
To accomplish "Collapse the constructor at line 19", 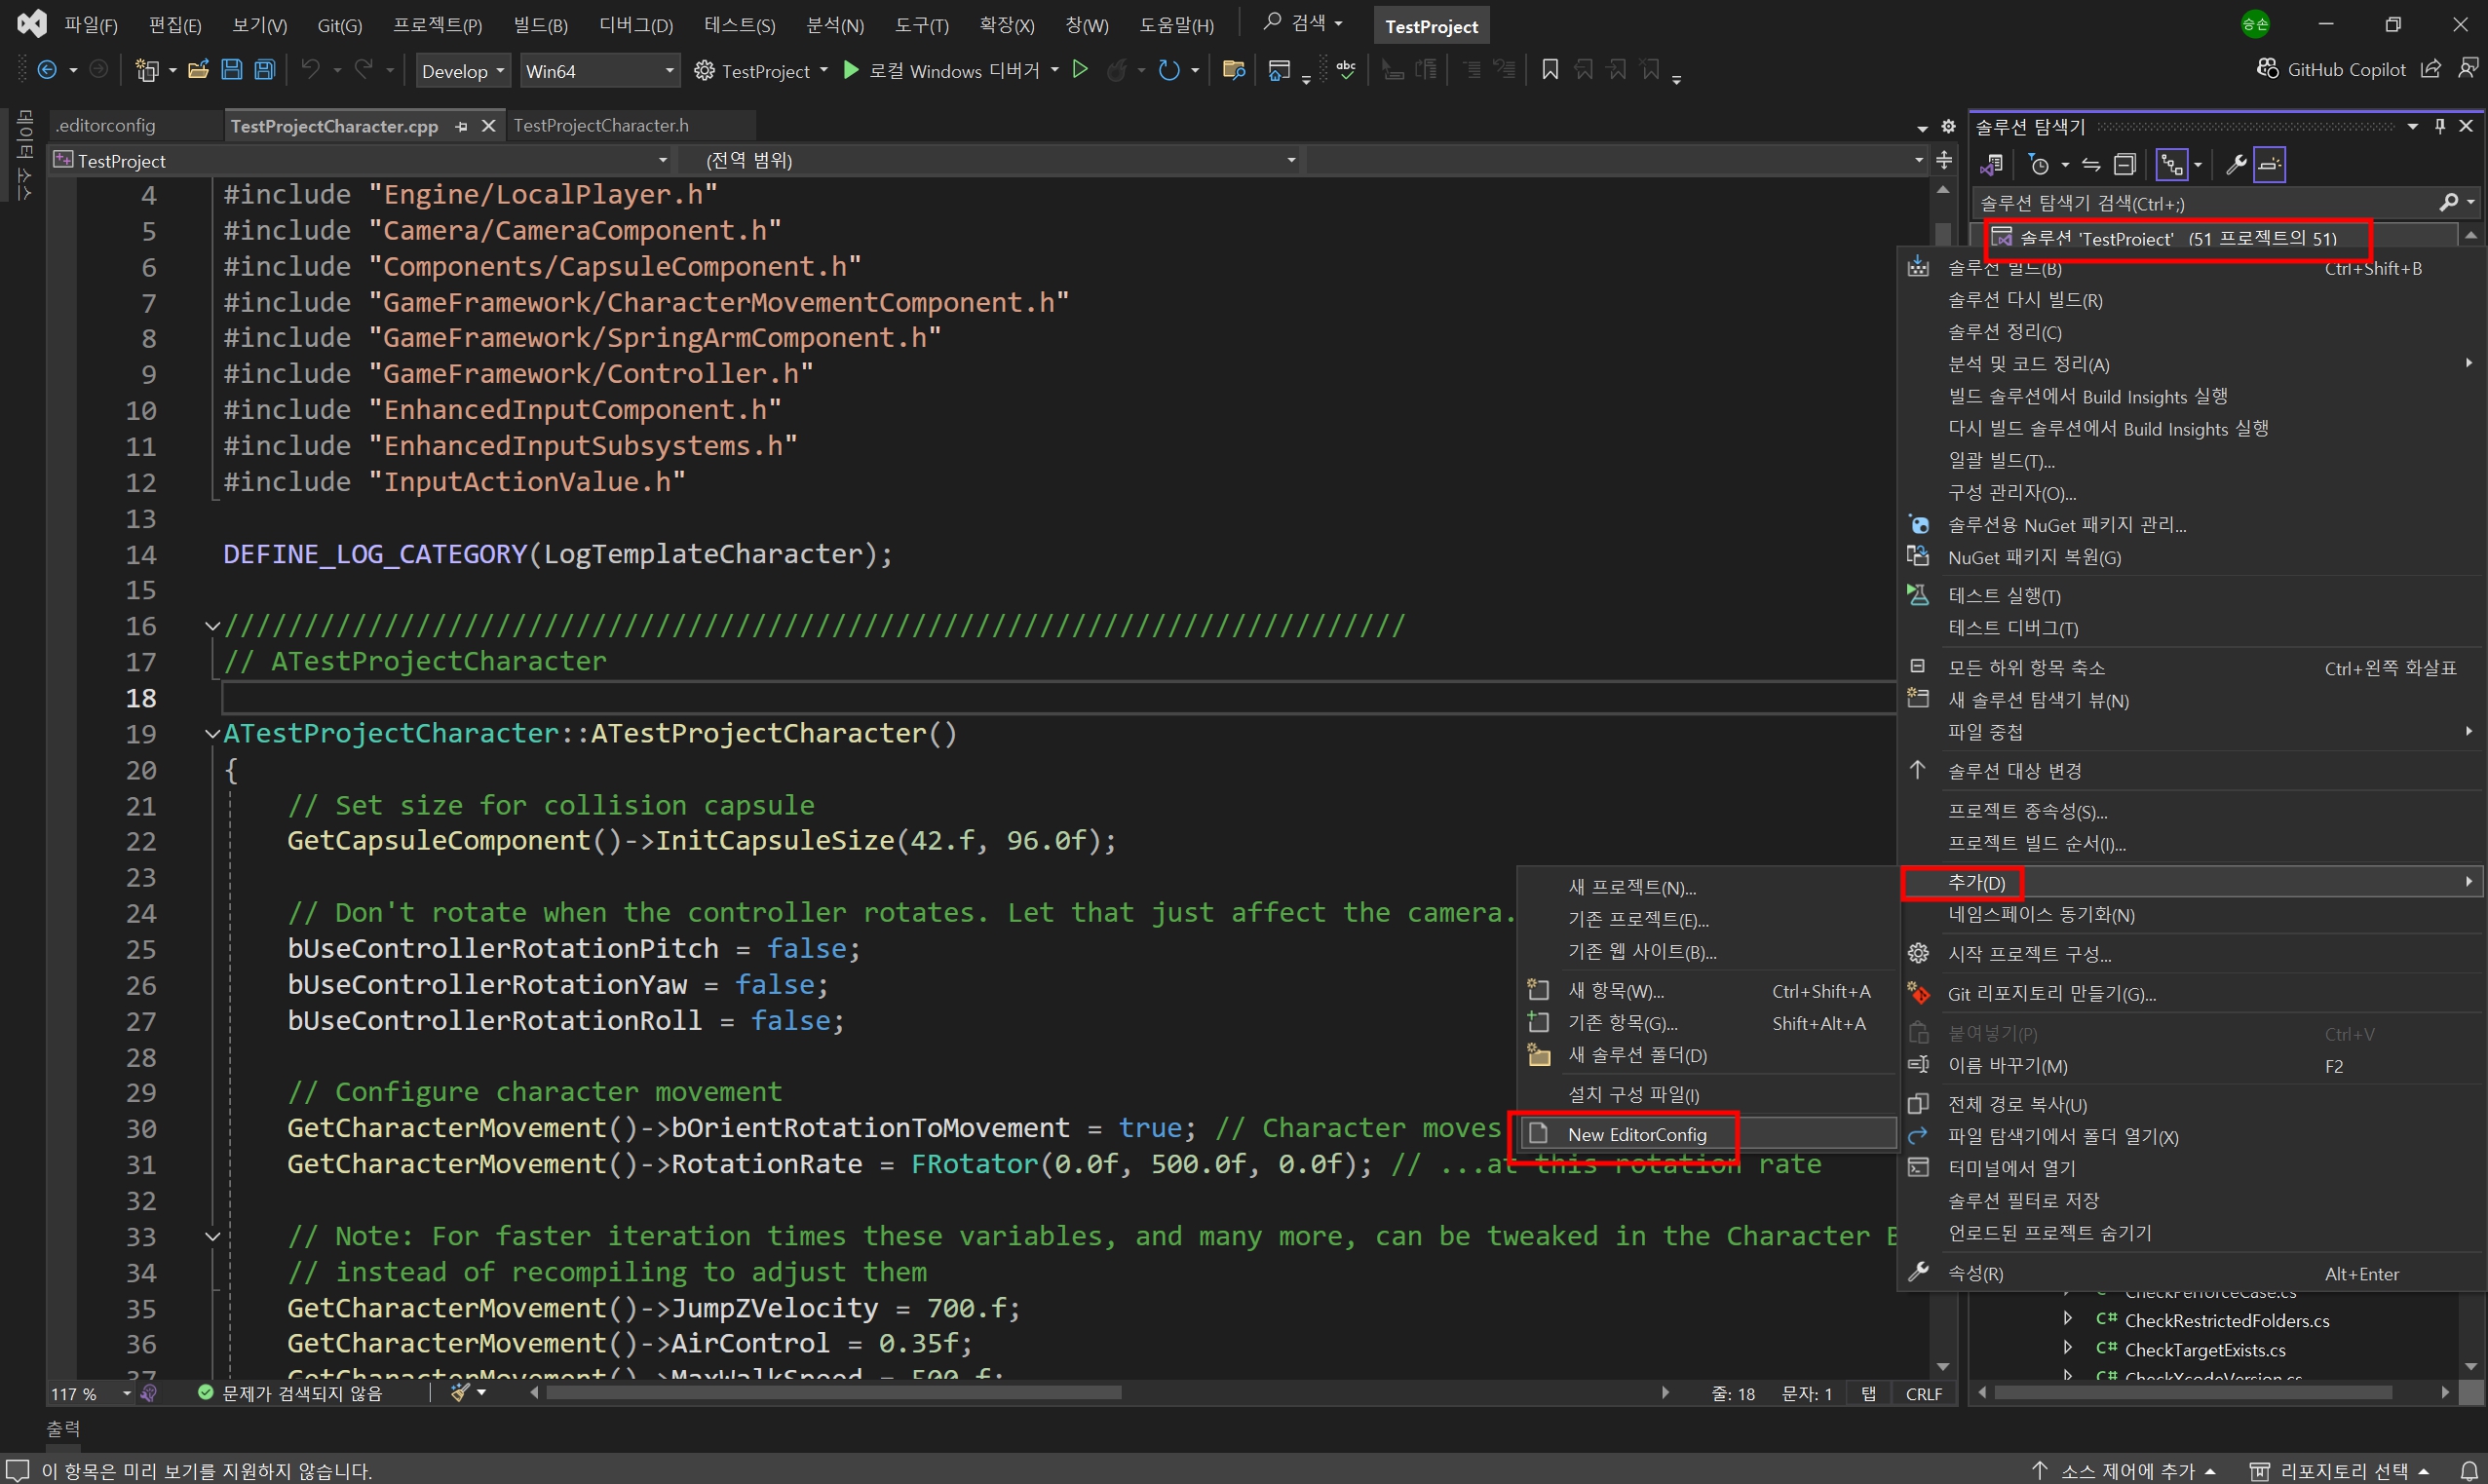I will pyautogui.click(x=212, y=734).
